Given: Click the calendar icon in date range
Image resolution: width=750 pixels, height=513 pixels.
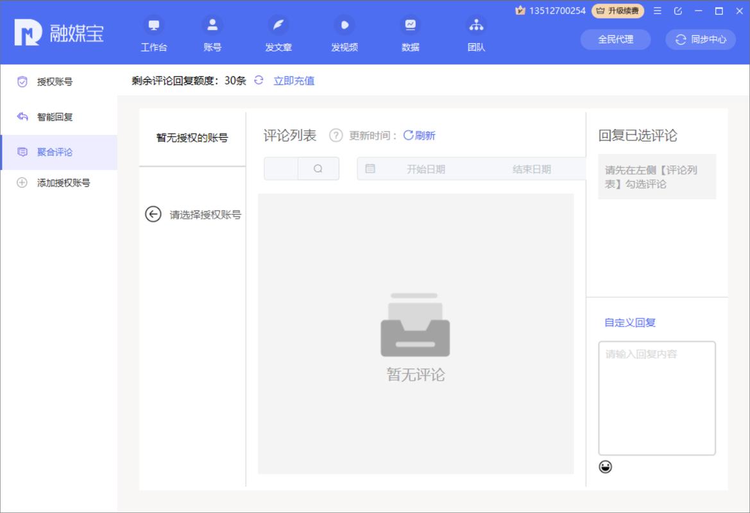Looking at the screenshot, I should (370, 169).
